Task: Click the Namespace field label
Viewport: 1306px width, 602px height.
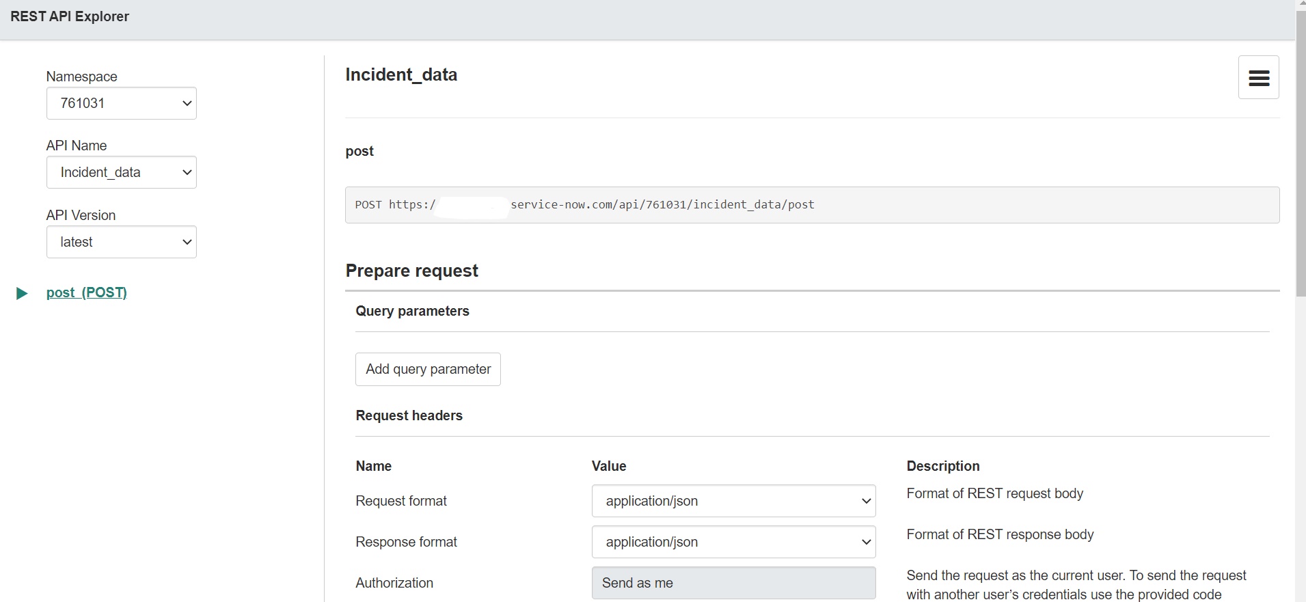Action: click(x=81, y=77)
